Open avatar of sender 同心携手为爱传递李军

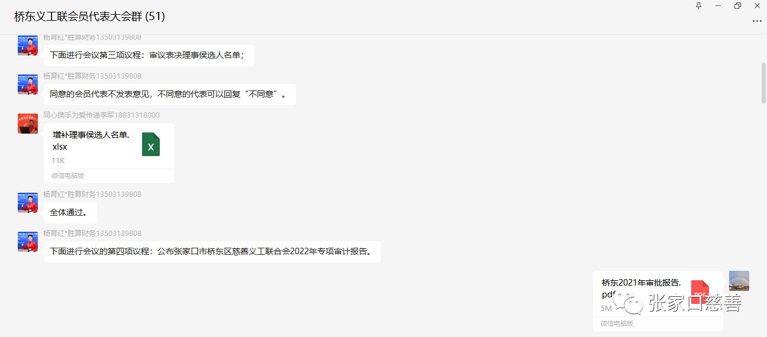point(28,124)
